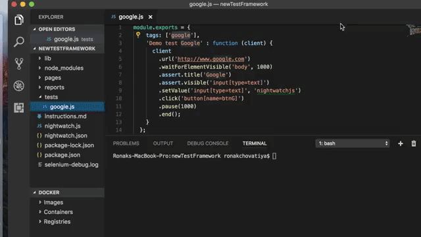Open the Explorer view in activity bar

tap(19, 20)
